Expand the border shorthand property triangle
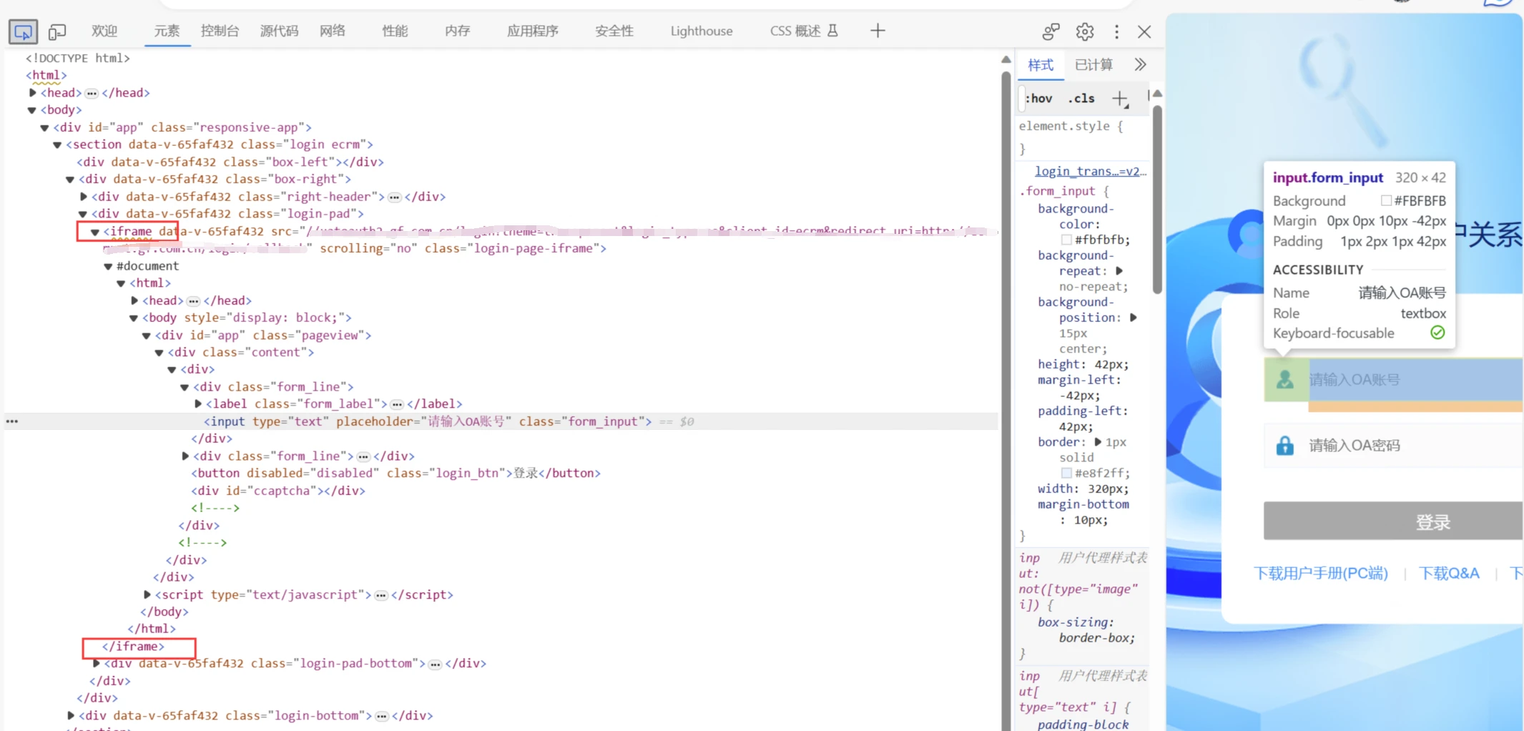1524x731 pixels. tap(1098, 442)
